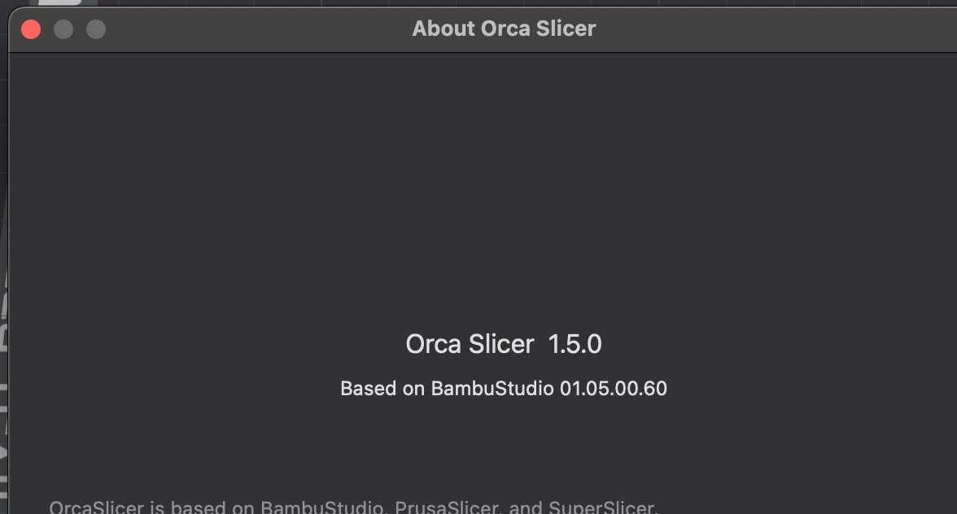Click the 'Orca Slicer 1.5.0' version label
Screen dimensions: 957x514
505,344
